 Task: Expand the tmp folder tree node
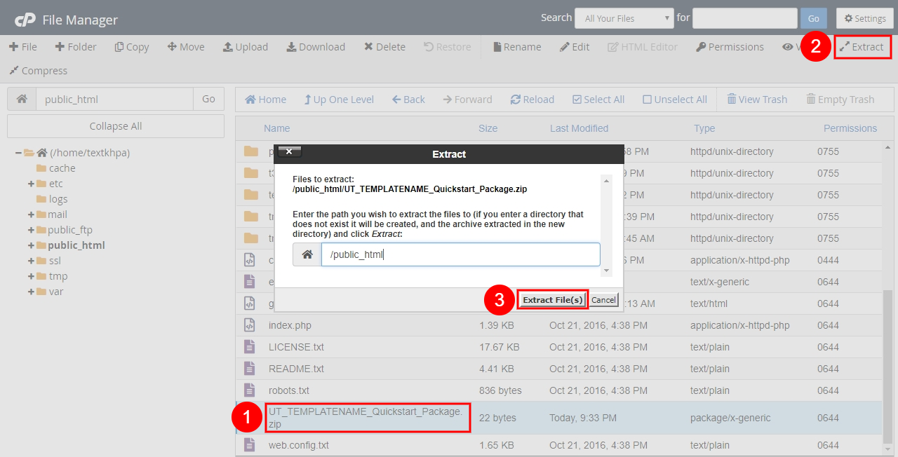click(32, 276)
